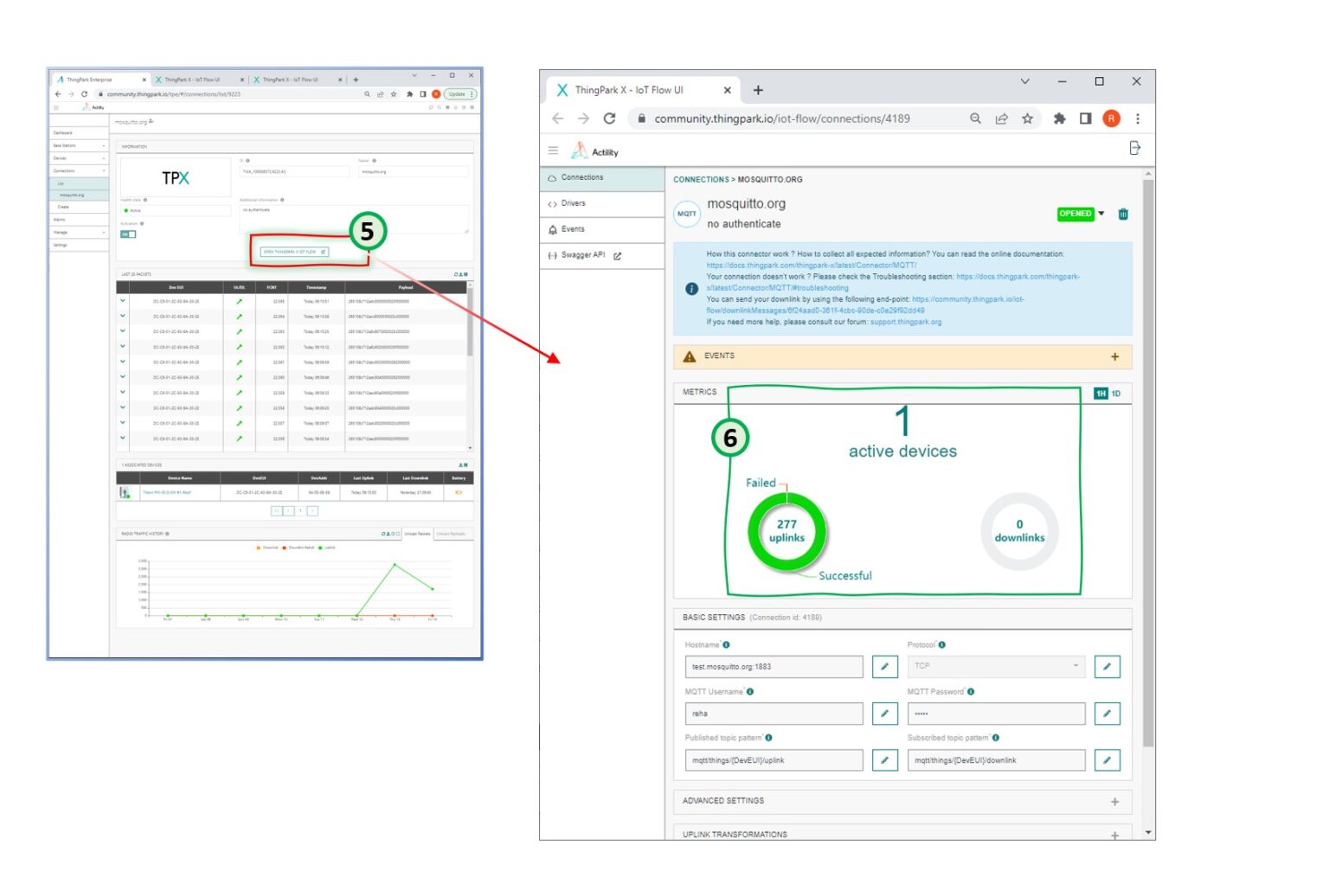
Task: Click the logout icon in IoT Flow header
Action: point(1134,149)
